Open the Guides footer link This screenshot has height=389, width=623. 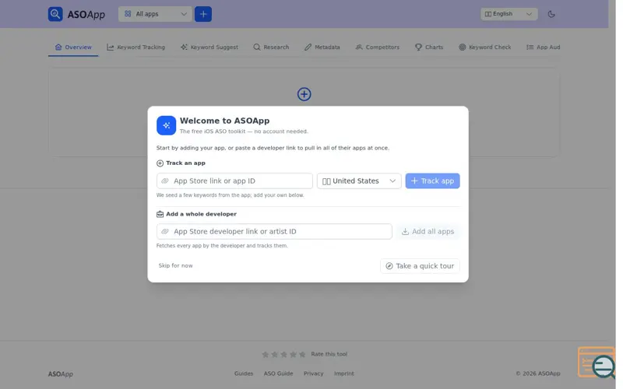tap(244, 373)
